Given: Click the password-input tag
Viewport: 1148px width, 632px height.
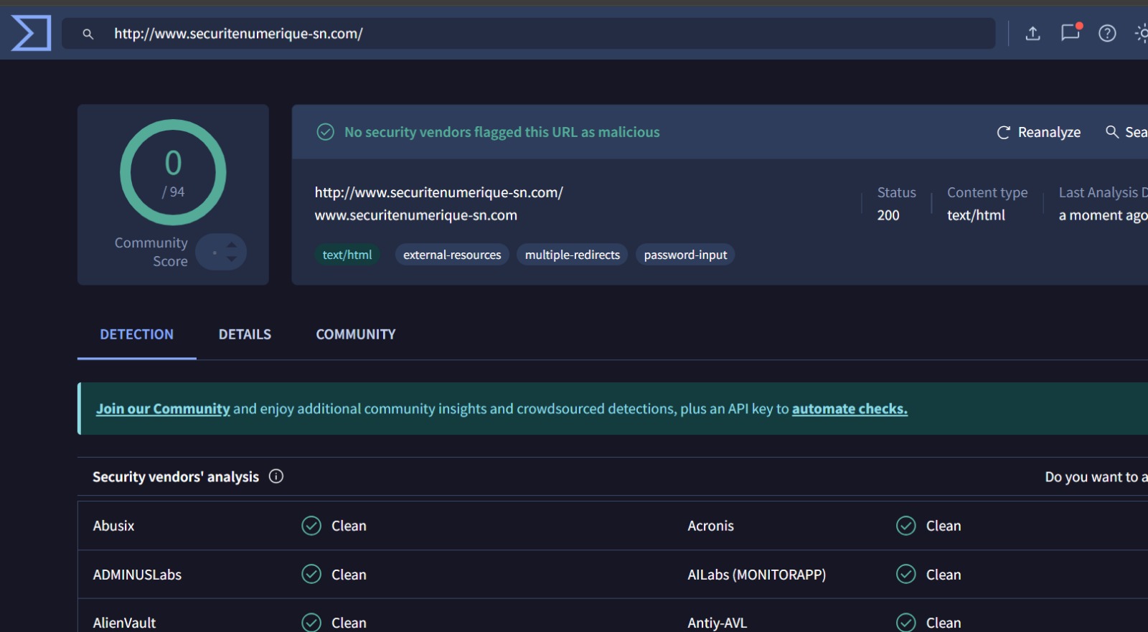Looking at the screenshot, I should (685, 255).
